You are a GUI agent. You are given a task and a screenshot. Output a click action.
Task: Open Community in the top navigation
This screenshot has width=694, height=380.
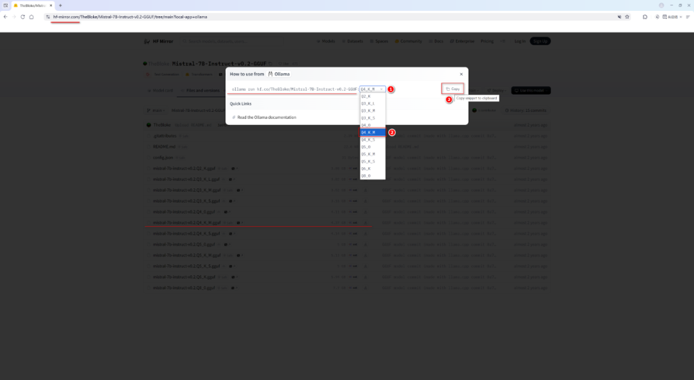pos(409,41)
